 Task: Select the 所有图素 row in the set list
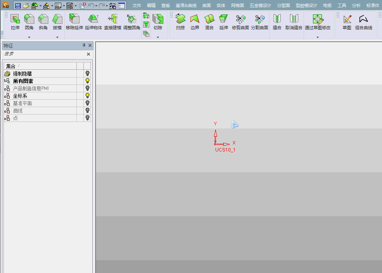pos(47,81)
